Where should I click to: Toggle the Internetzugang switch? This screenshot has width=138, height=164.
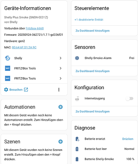[129, 98]
